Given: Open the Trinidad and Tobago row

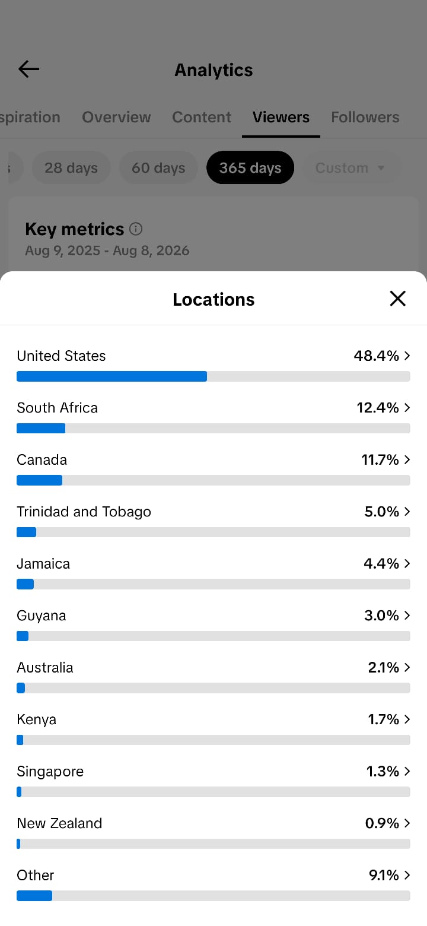Looking at the screenshot, I should coord(213,519).
